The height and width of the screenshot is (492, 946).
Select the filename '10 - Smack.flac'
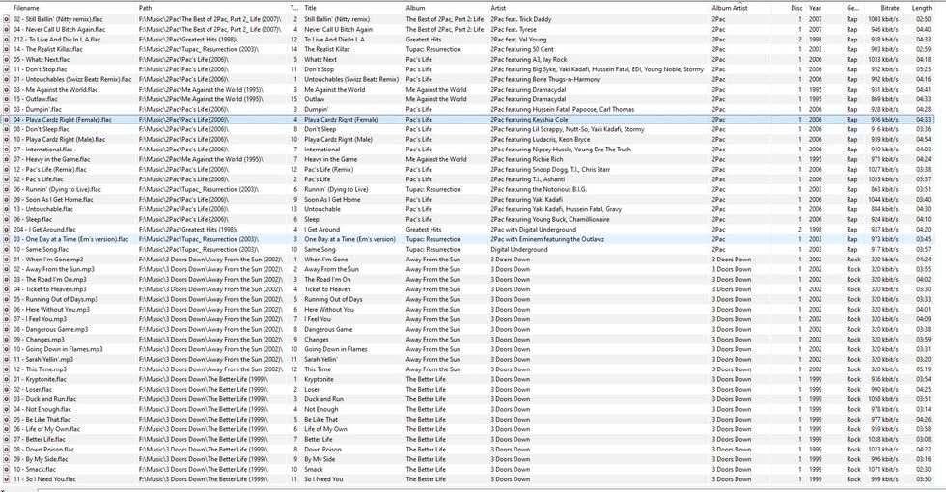[x=35, y=470]
